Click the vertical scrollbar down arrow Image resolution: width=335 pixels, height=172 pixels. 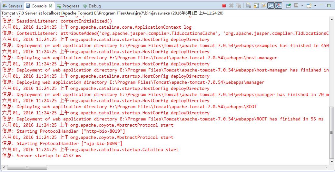pyautogui.click(x=331, y=162)
